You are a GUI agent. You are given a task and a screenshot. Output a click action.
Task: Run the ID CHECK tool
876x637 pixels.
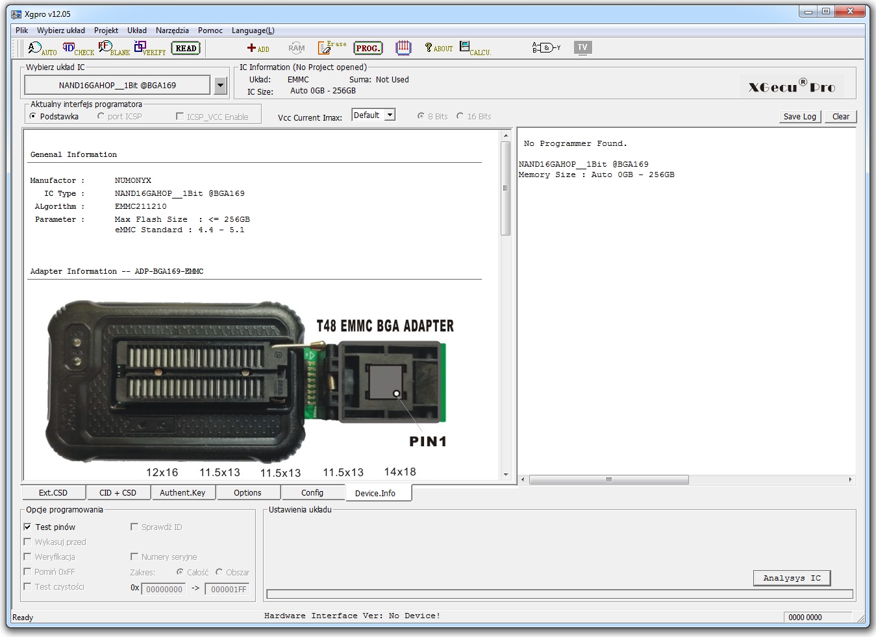tap(78, 48)
